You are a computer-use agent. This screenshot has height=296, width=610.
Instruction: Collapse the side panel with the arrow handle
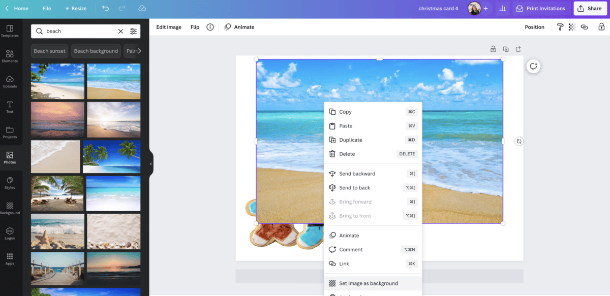click(151, 163)
